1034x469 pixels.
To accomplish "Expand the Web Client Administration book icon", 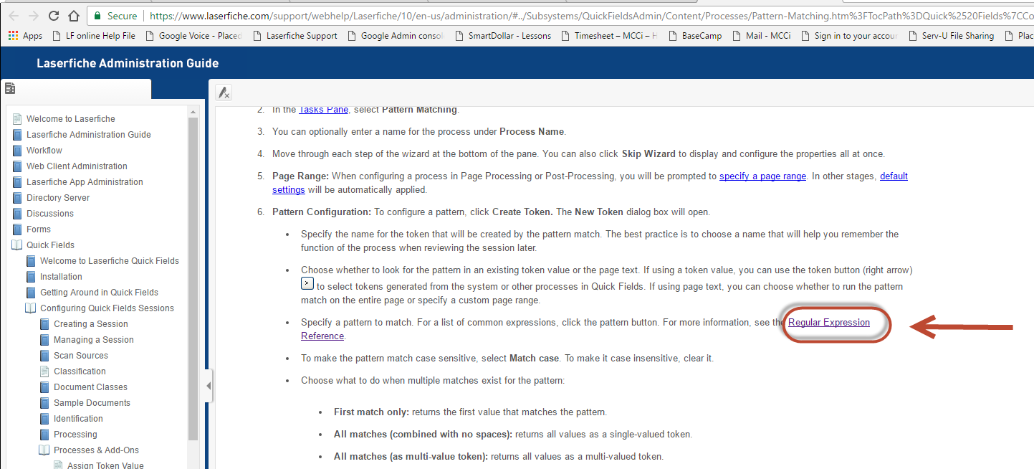I will pyautogui.click(x=17, y=166).
